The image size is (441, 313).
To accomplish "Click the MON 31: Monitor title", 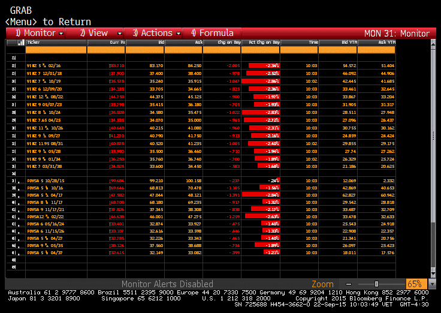I will pyautogui.click(x=397, y=34).
